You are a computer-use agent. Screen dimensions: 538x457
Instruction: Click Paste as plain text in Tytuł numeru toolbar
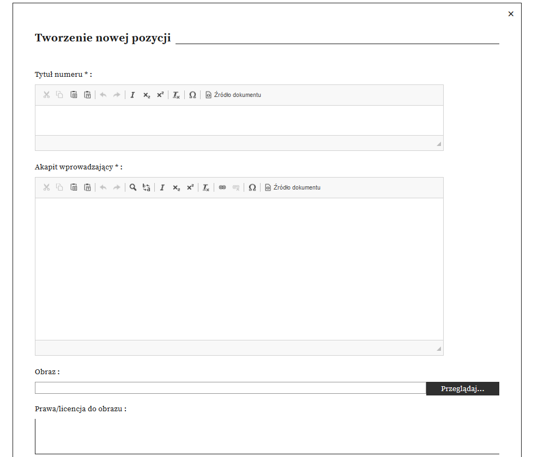[87, 95]
